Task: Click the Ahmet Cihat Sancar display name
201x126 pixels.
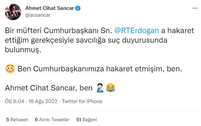Action: tap(50, 8)
